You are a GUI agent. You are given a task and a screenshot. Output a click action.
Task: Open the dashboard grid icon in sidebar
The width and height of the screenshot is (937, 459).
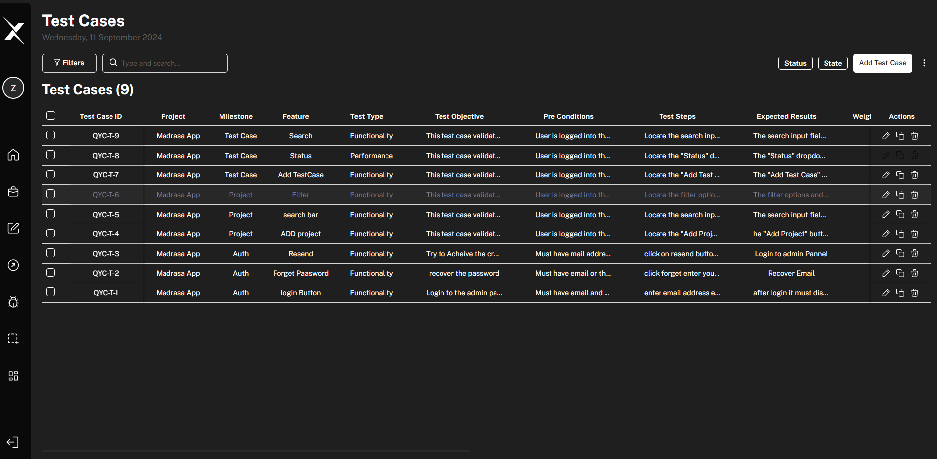click(13, 376)
